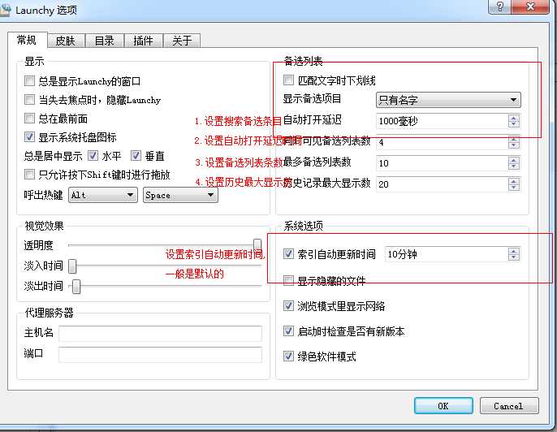The image size is (557, 432).
Task: Decrease 同时可见备选列表数 with down arrow
Action: (x=514, y=145)
